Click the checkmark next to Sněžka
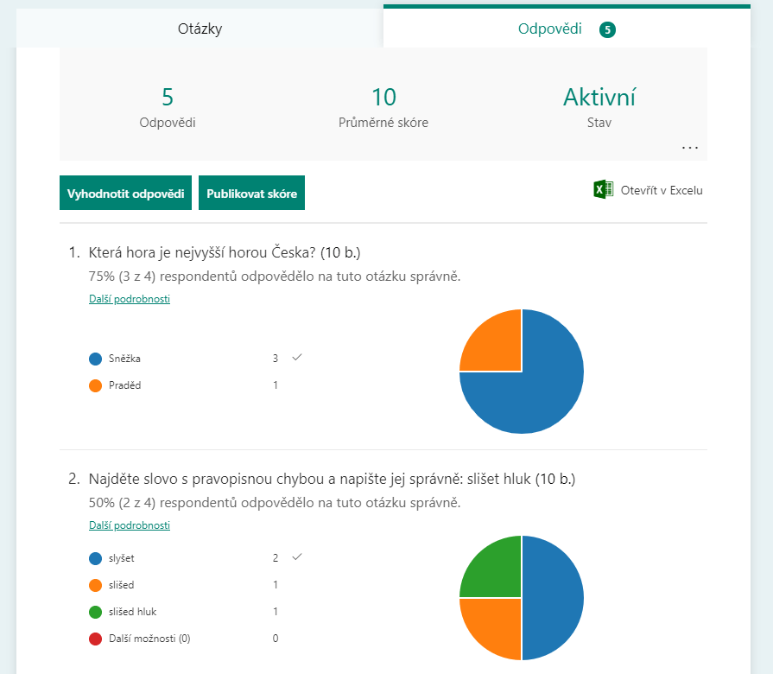 (297, 358)
